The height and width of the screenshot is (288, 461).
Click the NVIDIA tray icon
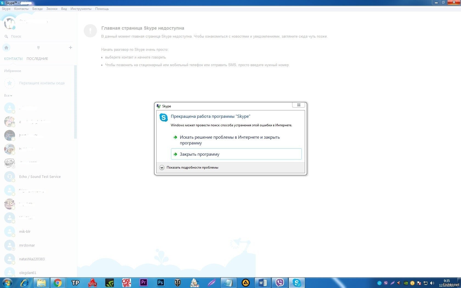[406, 283]
